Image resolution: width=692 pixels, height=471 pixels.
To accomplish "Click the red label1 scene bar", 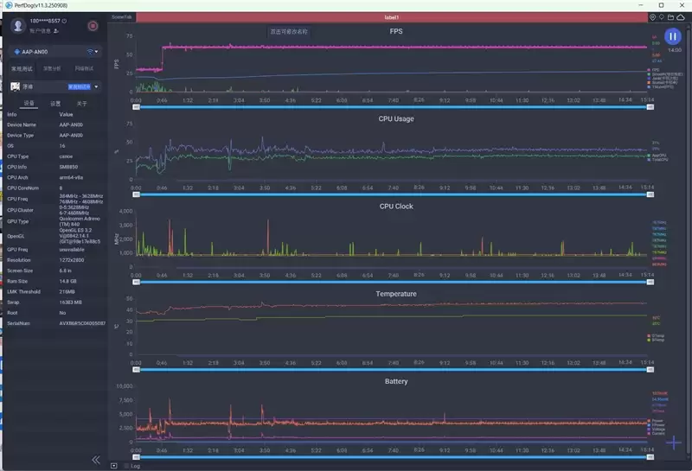I will [x=391, y=16].
